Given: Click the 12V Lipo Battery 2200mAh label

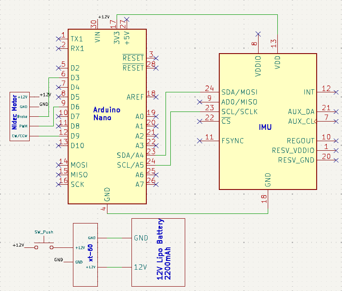Looking at the screenshot, I should pos(164,249).
